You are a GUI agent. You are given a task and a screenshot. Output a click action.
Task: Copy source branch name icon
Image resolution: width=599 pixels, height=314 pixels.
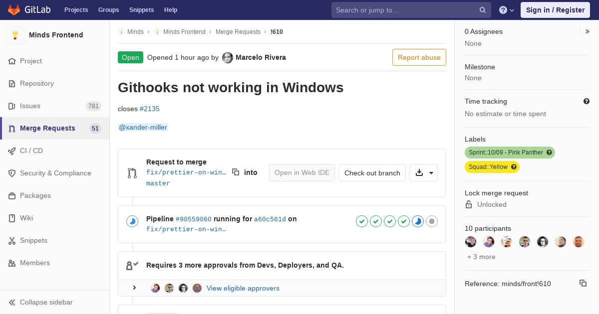click(236, 172)
